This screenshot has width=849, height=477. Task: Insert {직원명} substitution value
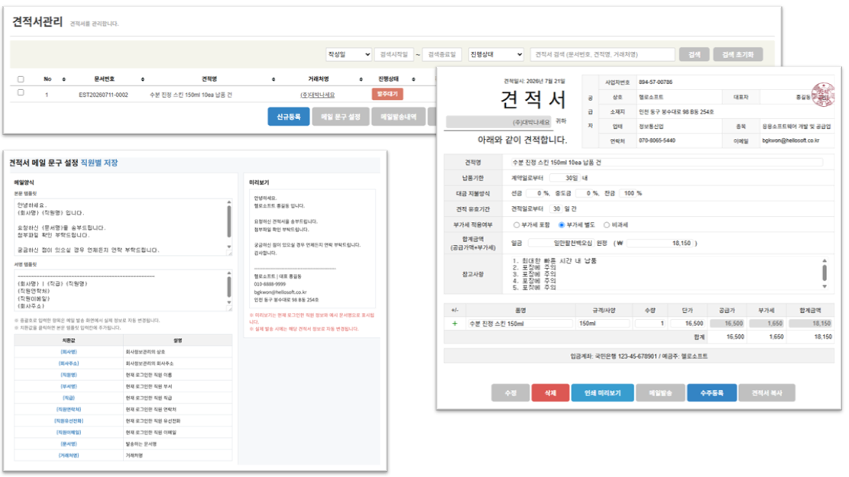(69, 375)
